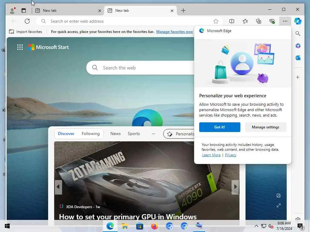Open the Privacy link
The height and width of the screenshot is (232, 310).
pyautogui.click(x=230, y=155)
